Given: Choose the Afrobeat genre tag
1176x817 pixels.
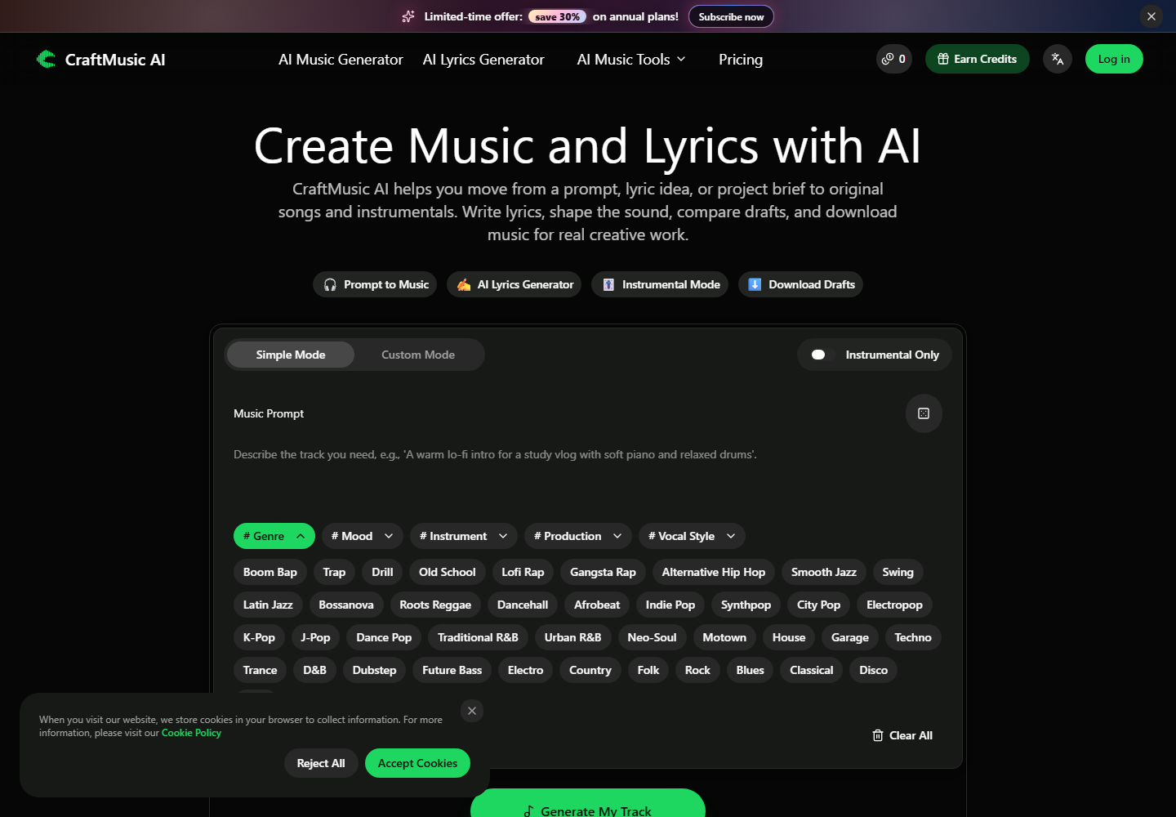Looking at the screenshot, I should [x=597, y=605].
